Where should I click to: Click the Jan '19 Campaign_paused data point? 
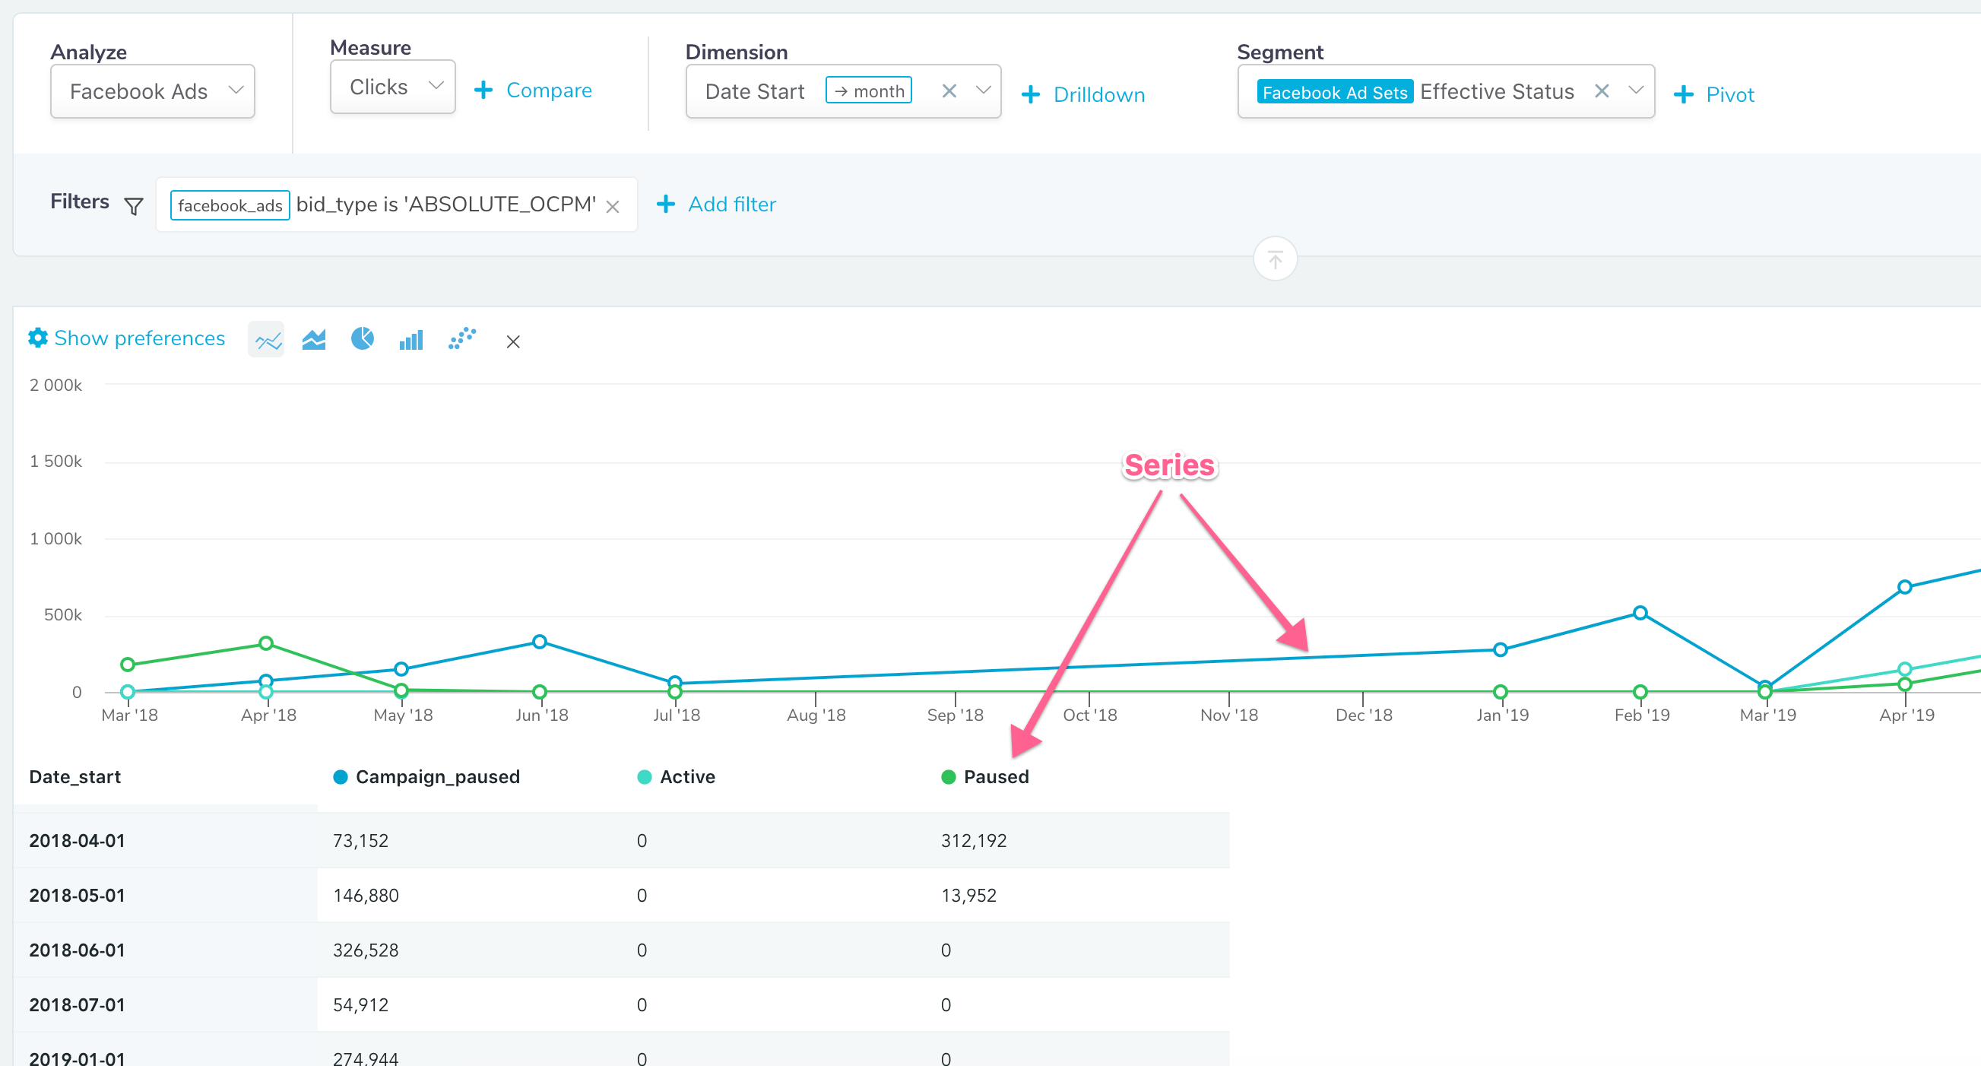(1501, 650)
